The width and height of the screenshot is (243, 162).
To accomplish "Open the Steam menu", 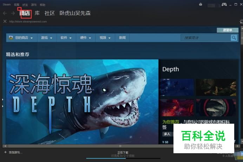I will [7, 5].
